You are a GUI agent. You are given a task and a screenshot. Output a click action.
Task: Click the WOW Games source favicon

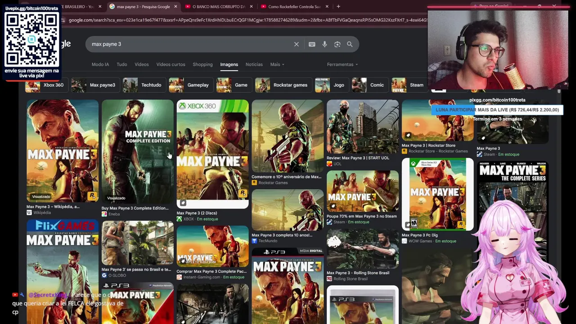pos(404,241)
